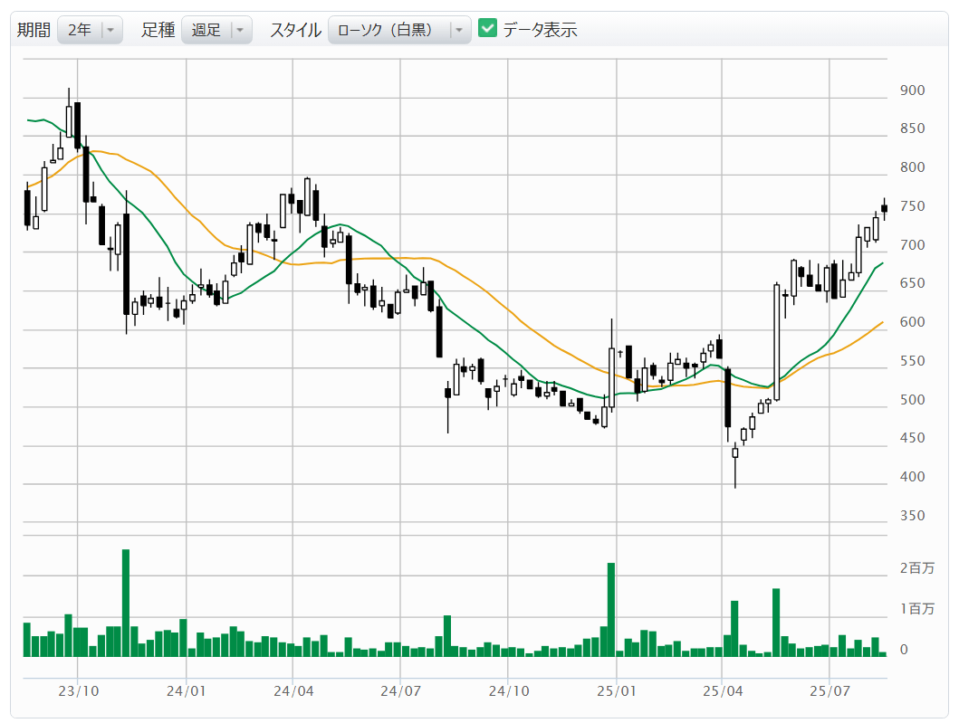Expand the 足種 dropdown set to 週足
This screenshot has height=723, width=959.
(x=216, y=30)
